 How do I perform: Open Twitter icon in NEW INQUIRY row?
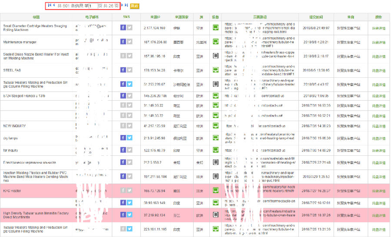pos(129,126)
